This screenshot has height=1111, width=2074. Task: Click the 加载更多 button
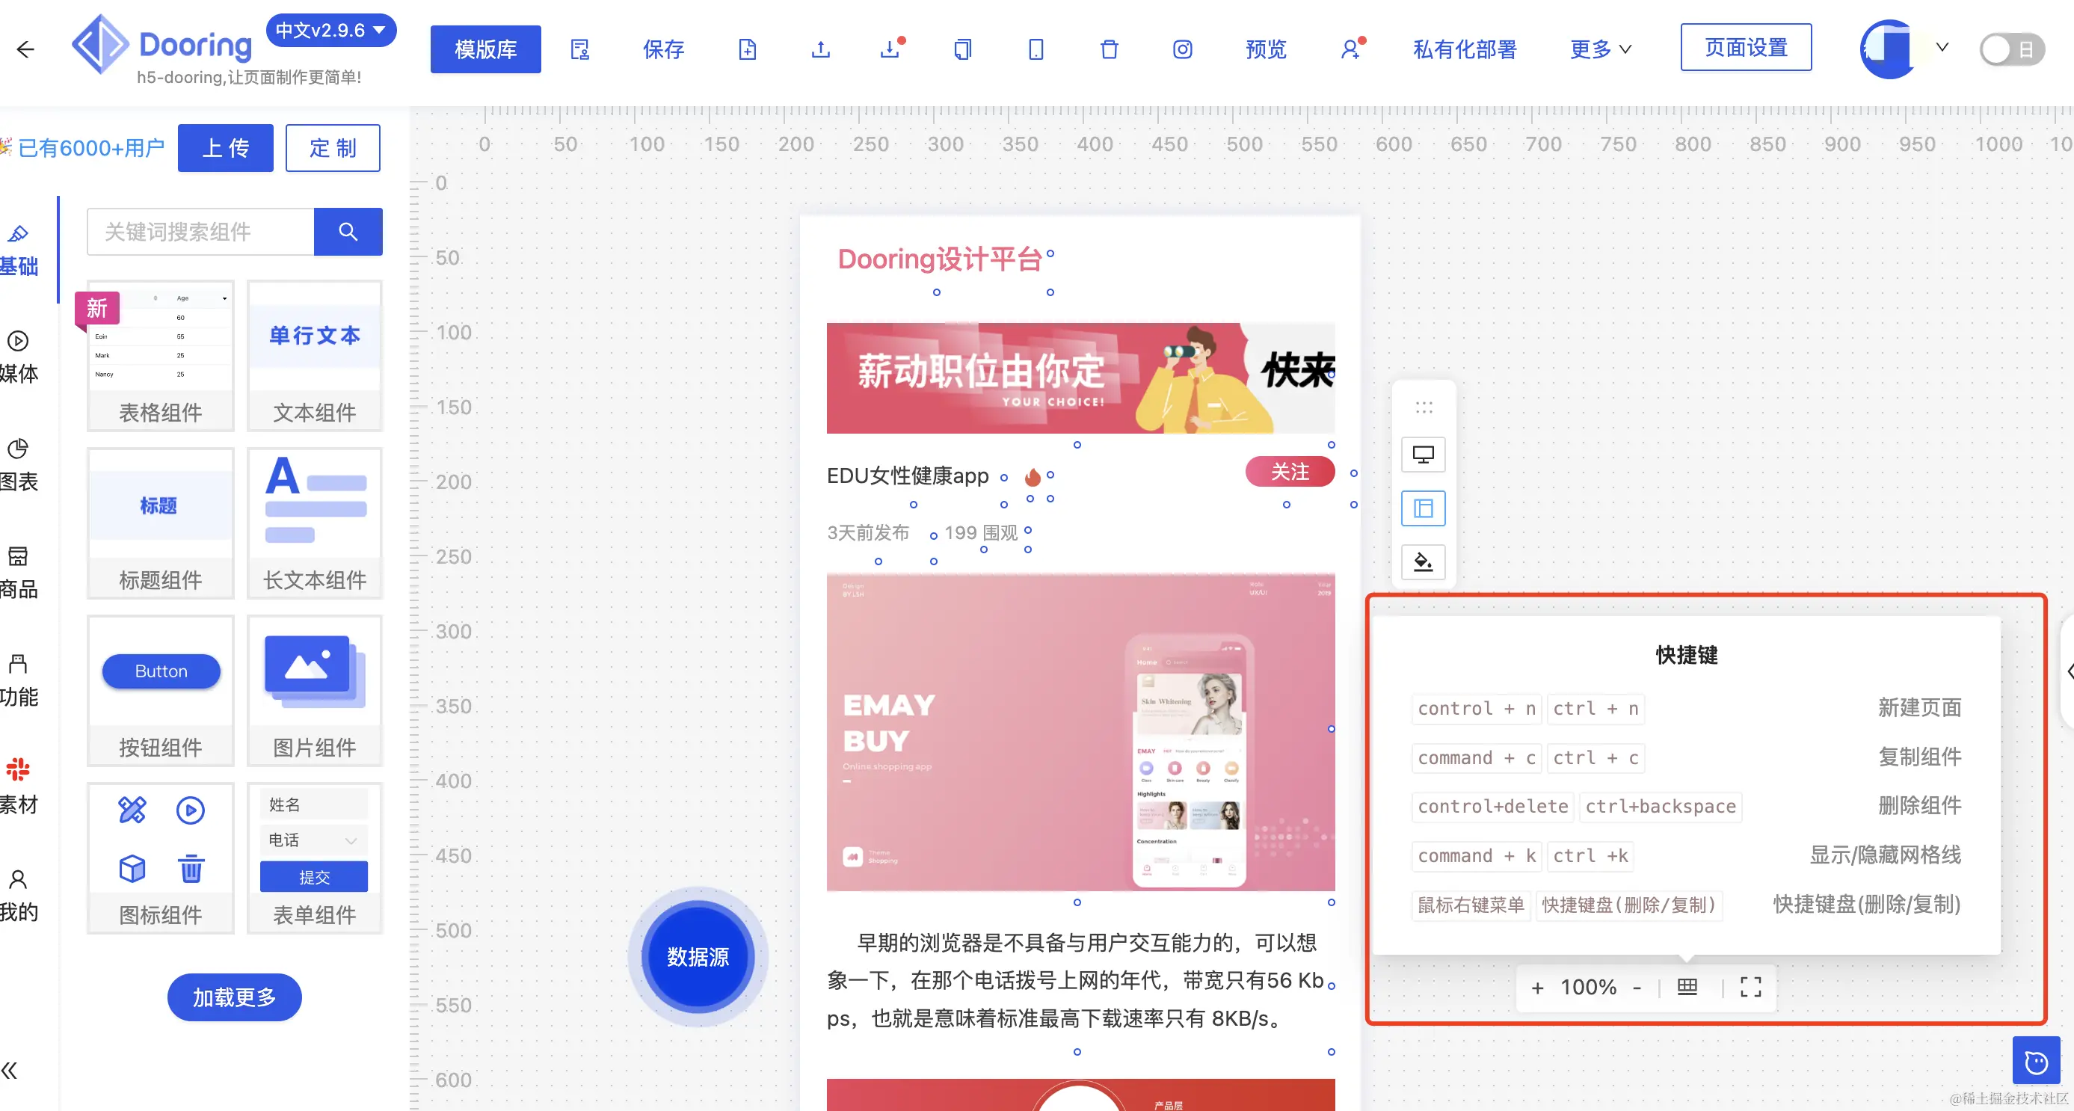tap(234, 997)
